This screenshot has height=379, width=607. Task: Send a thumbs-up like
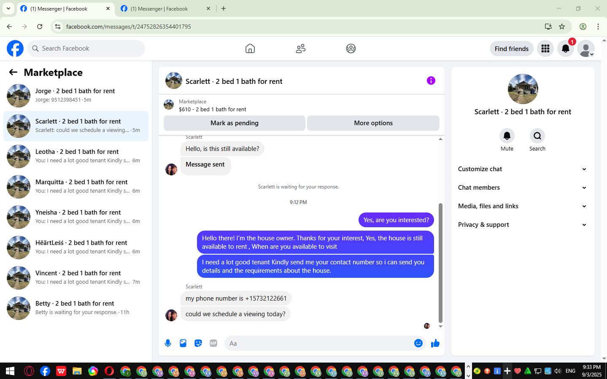click(435, 343)
